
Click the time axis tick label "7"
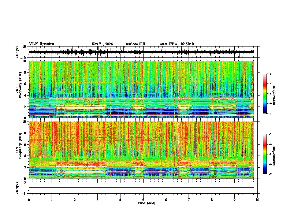click(x=189, y=200)
